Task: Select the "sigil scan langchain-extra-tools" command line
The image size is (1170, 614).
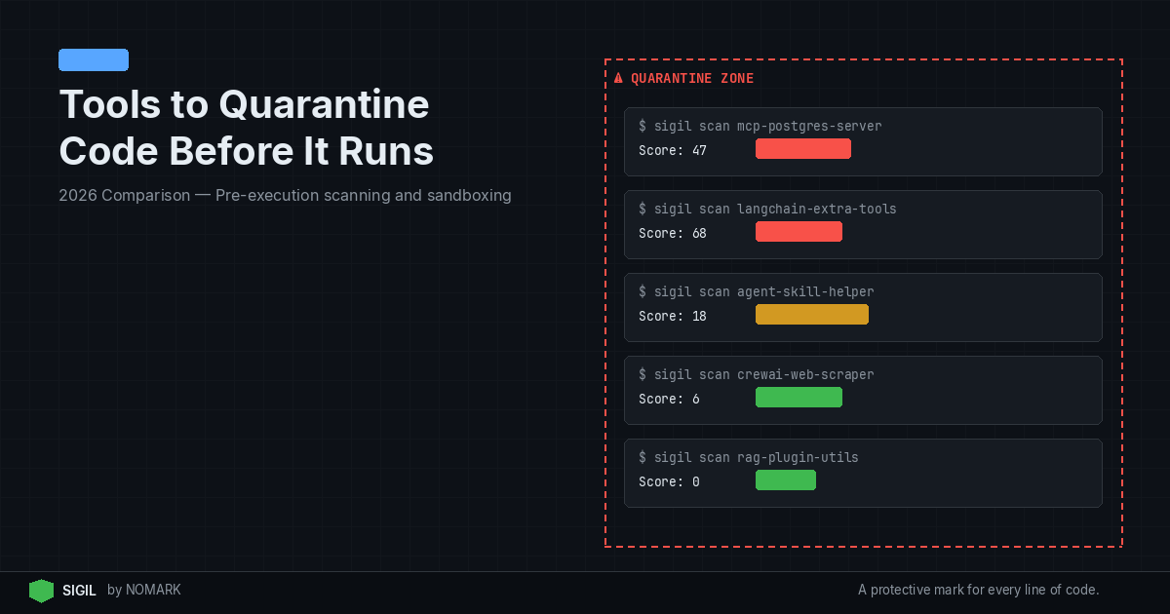Action: coord(767,210)
